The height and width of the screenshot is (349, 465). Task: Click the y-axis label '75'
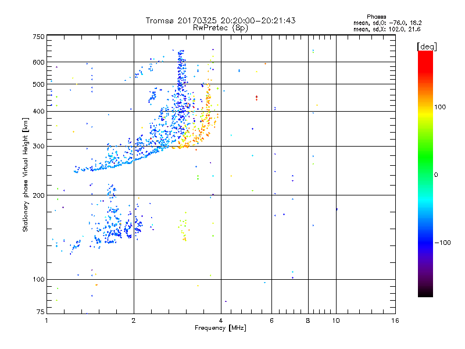point(41,312)
